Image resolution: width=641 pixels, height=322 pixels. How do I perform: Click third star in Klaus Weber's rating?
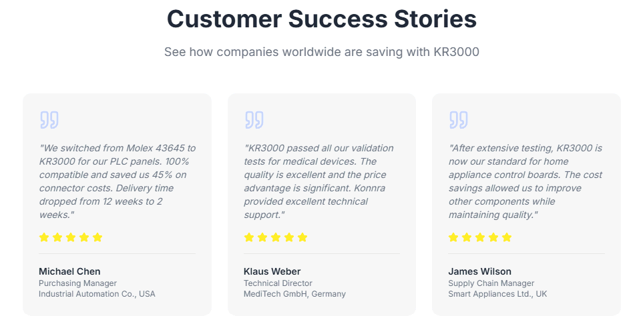click(x=276, y=237)
